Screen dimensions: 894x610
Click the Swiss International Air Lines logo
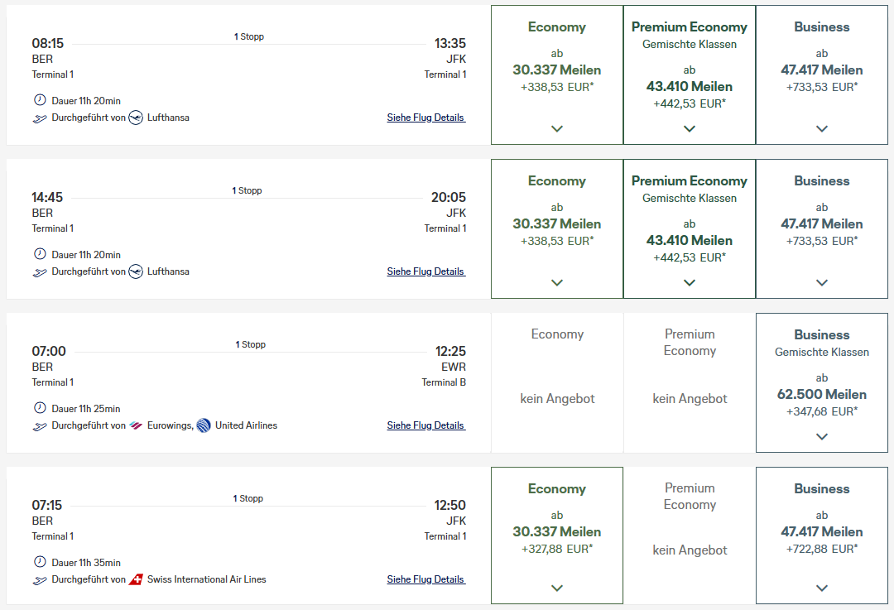pyautogui.click(x=137, y=579)
